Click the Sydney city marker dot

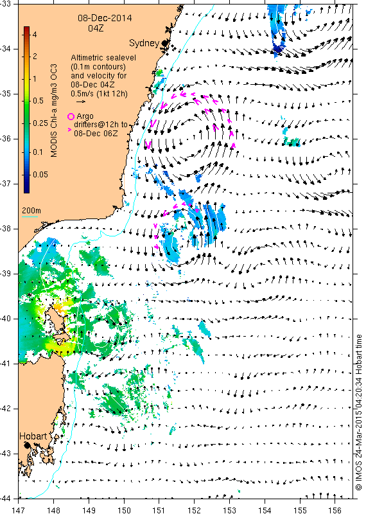[x=164, y=43]
